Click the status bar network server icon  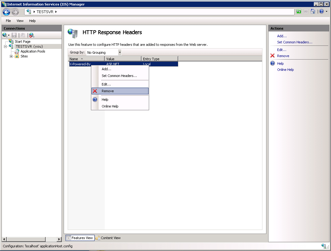(x=324, y=246)
